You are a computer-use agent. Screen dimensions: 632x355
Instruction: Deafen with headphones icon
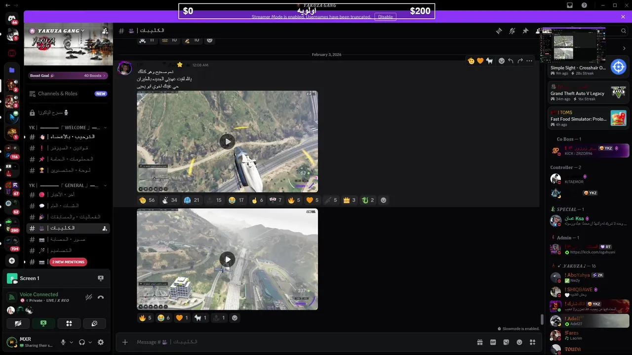(82, 342)
